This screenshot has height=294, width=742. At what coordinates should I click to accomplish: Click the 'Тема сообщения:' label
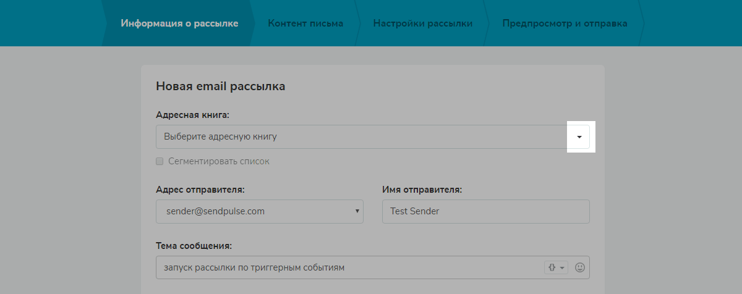tap(194, 245)
